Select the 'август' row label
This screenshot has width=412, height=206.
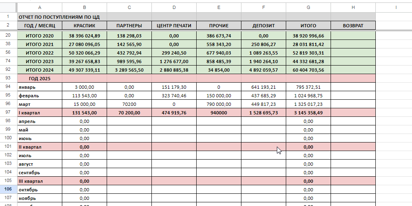(39, 164)
